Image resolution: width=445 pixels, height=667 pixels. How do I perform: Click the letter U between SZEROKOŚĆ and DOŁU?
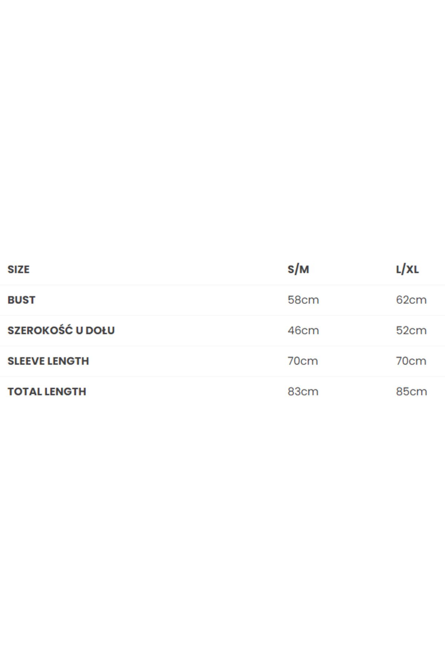[79, 330]
